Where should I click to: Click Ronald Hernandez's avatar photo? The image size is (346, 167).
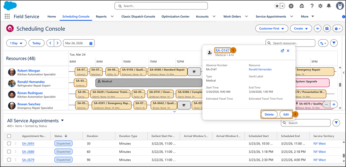click(x=12, y=83)
